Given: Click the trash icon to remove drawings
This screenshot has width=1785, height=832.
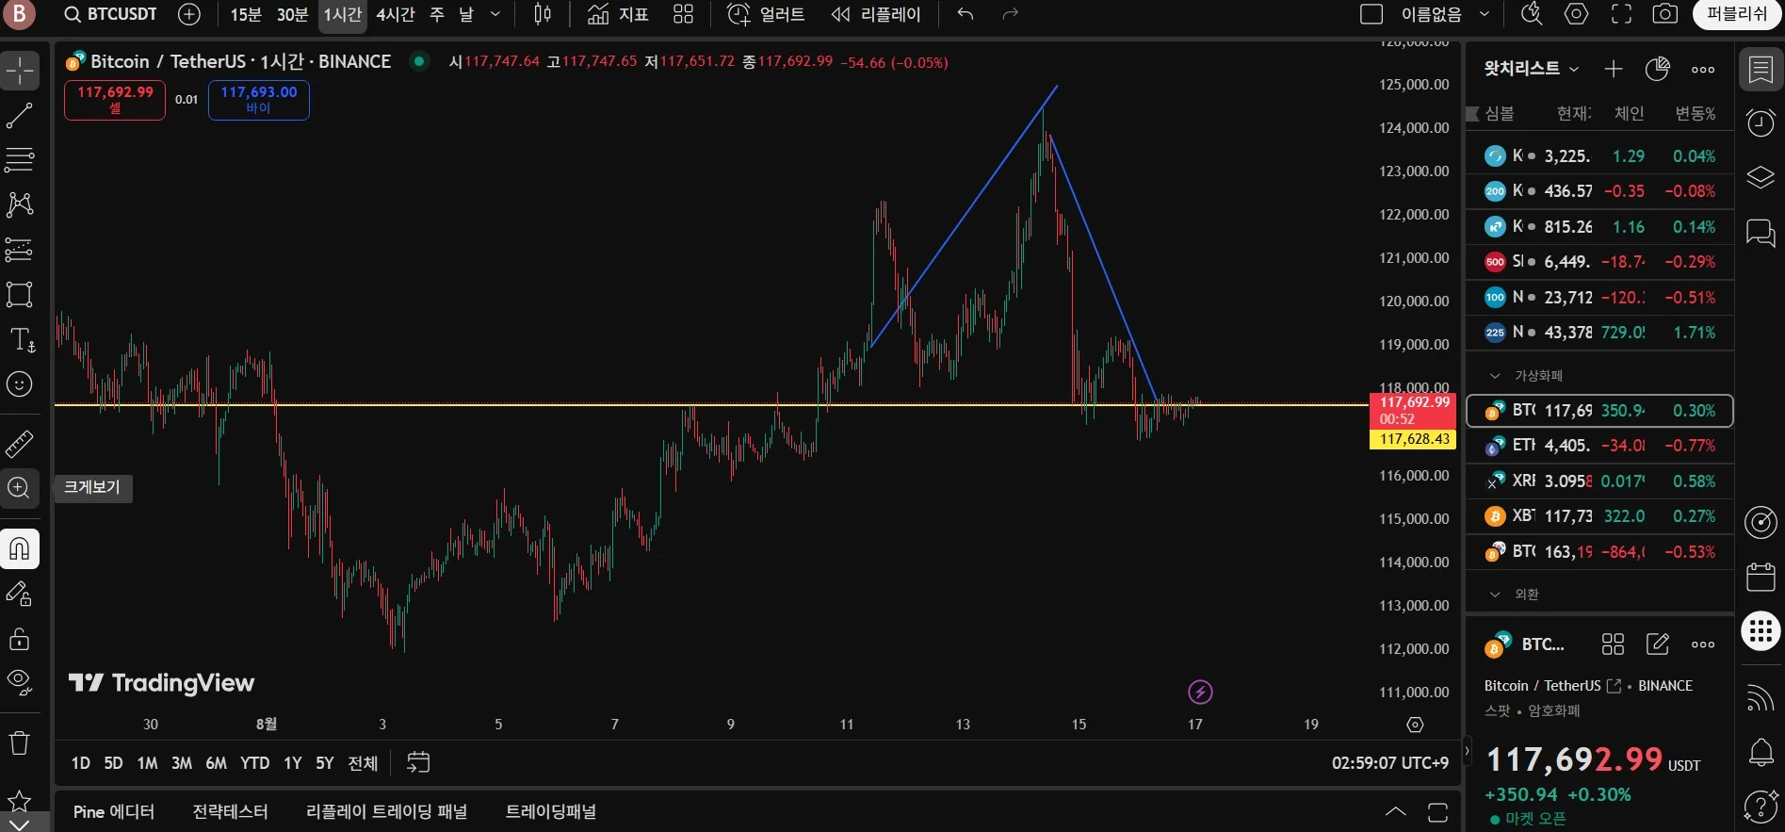Looking at the screenshot, I should [x=20, y=743].
